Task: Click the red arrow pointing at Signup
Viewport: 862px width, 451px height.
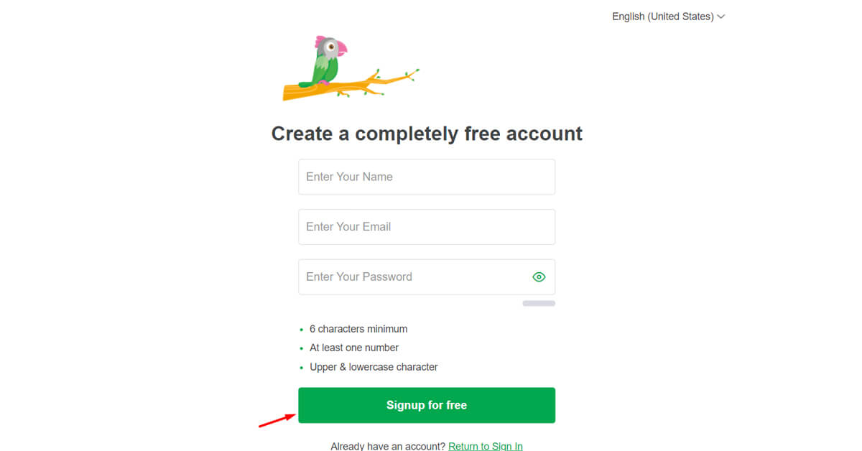Action: (278, 419)
